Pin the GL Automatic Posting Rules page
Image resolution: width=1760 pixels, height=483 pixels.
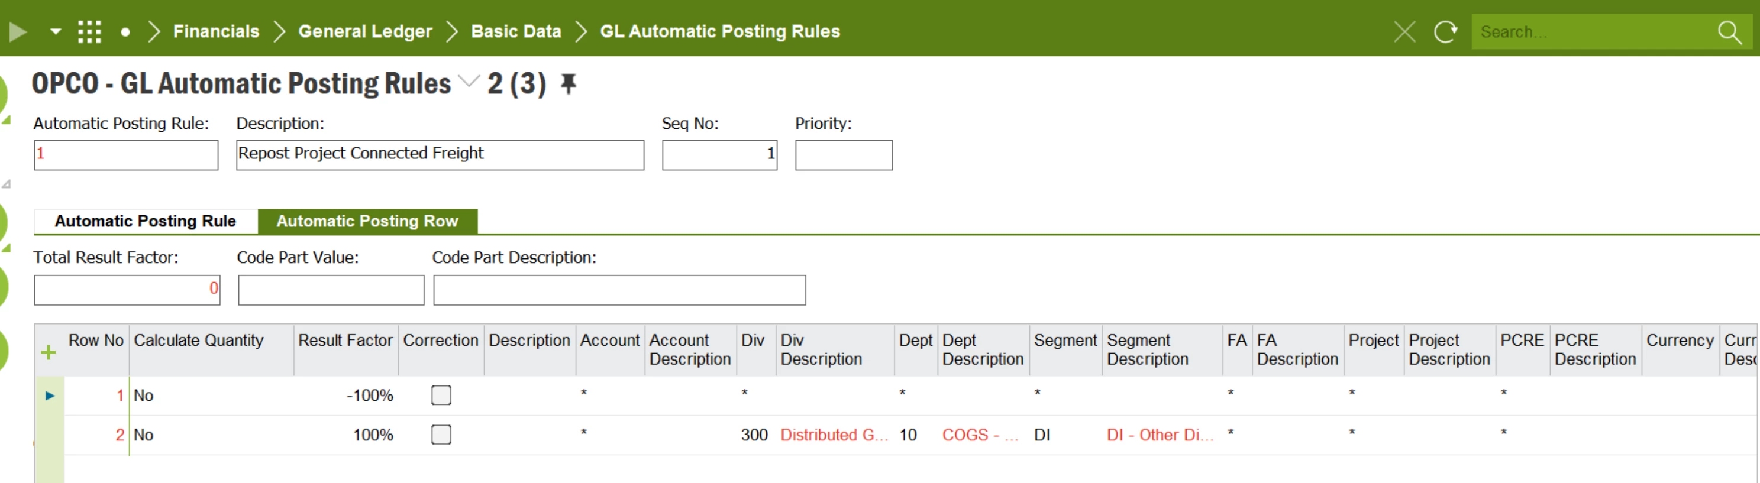click(x=568, y=84)
